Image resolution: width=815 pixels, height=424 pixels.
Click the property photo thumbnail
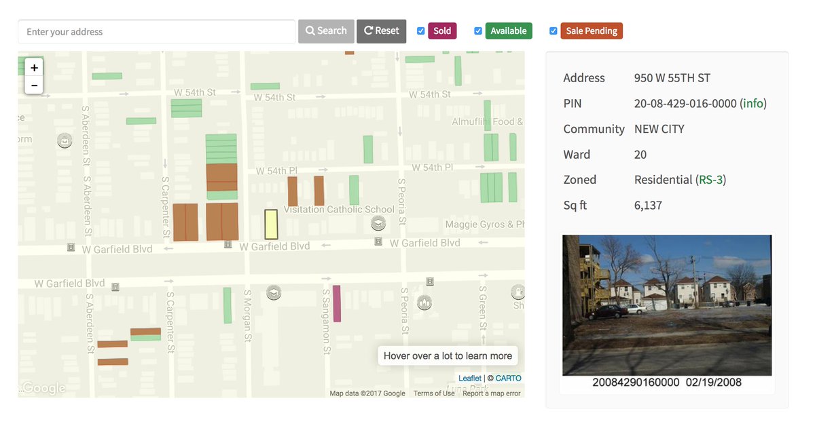(667, 305)
